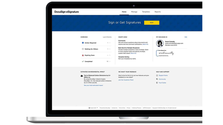Screen dimensions: 223x125
Task: Expand Waiting for Others with its chevron
Action: (110, 49)
